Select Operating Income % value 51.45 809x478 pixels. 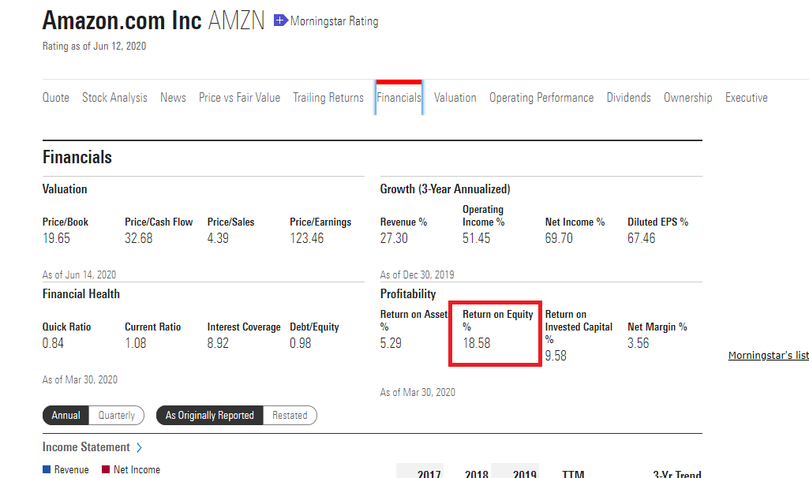476,238
